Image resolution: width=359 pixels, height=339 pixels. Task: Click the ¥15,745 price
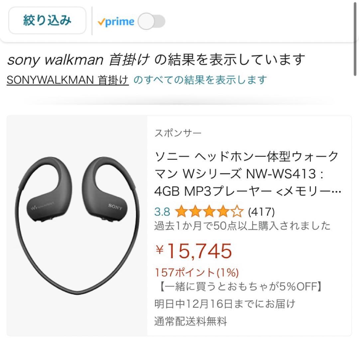click(x=194, y=251)
